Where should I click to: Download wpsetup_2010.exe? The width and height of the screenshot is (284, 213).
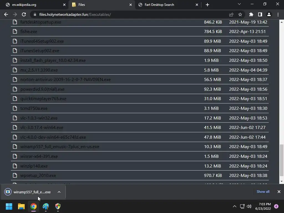point(38,176)
